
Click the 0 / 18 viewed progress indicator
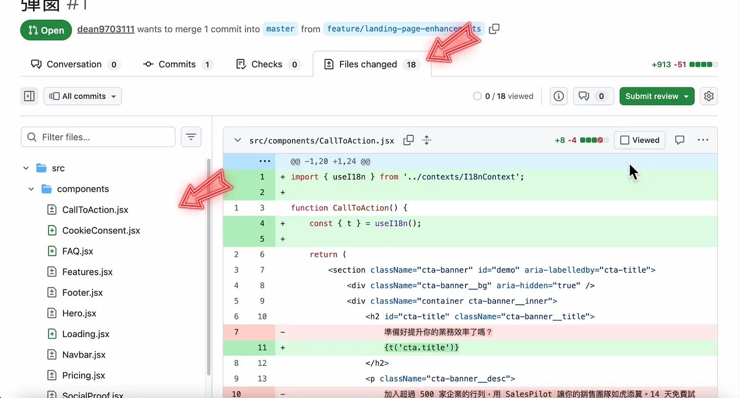[x=503, y=96]
